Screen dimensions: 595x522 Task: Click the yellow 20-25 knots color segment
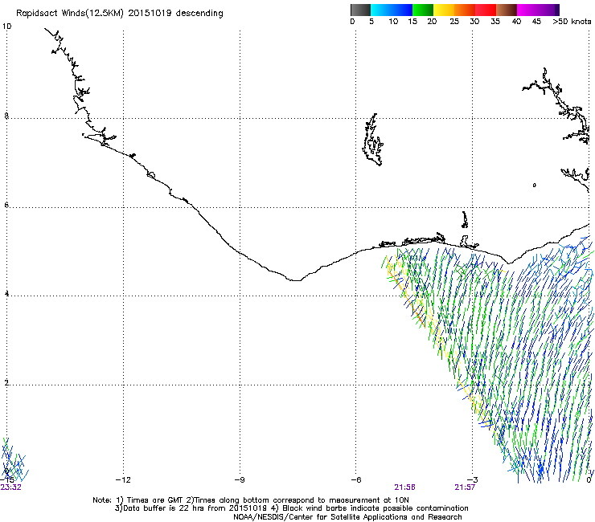[444, 10]
